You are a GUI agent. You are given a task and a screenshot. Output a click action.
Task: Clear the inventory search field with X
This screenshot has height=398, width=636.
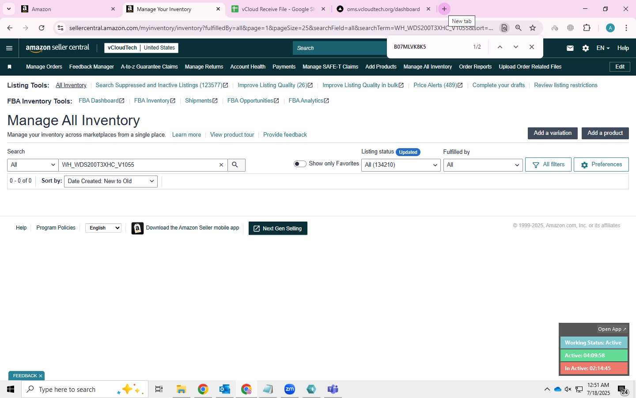click(221, 165)
